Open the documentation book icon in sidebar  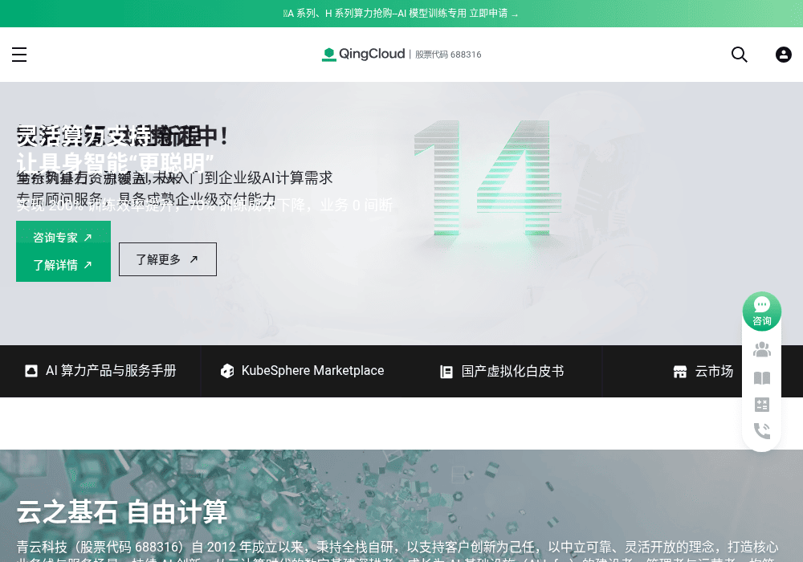click(761, 378)
